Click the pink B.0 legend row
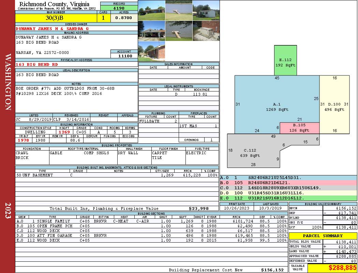358x273 pixels. click(288, 183)
